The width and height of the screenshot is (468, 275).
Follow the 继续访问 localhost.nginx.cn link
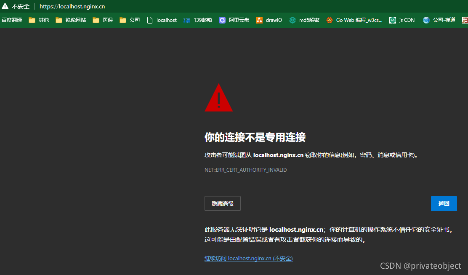248,258
